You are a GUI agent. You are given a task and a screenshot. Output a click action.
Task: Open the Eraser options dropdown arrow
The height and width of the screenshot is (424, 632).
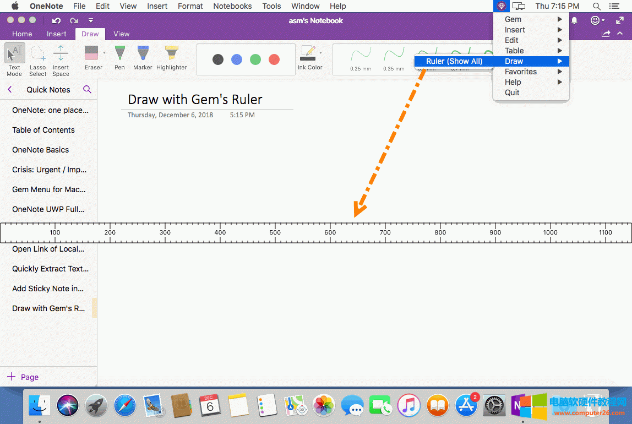104,53
